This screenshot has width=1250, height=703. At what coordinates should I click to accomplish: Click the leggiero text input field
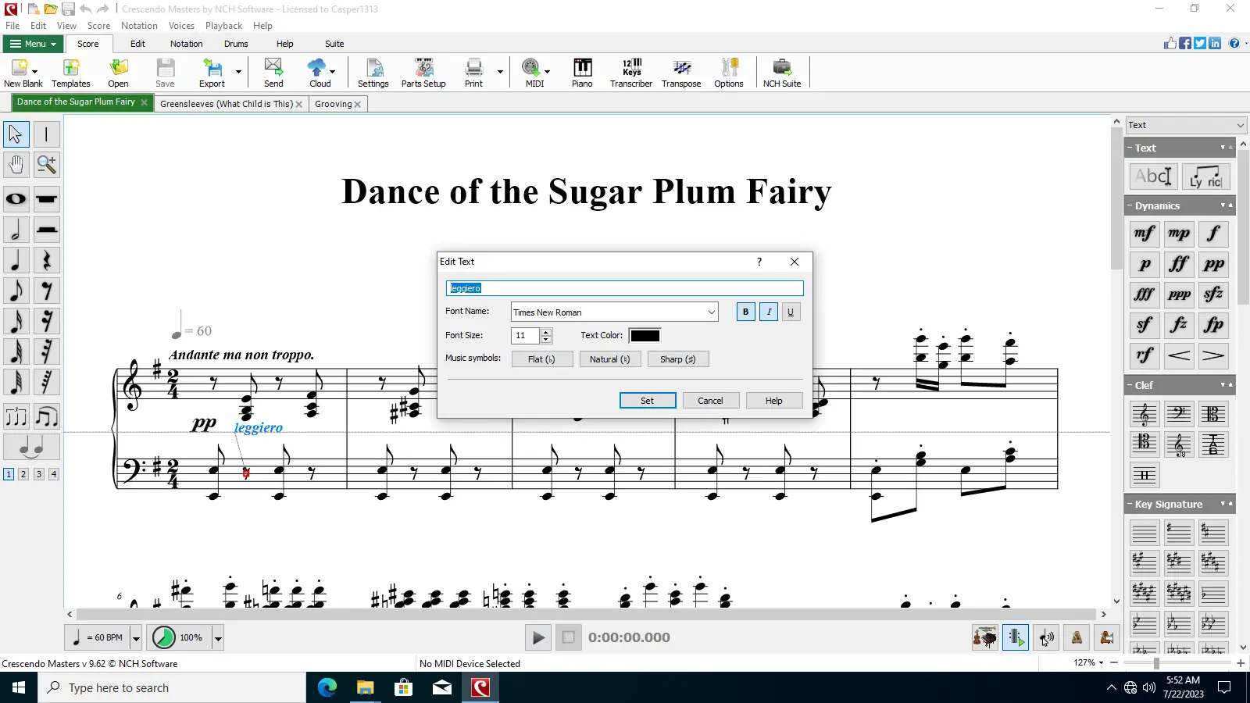tap(625, 288)
